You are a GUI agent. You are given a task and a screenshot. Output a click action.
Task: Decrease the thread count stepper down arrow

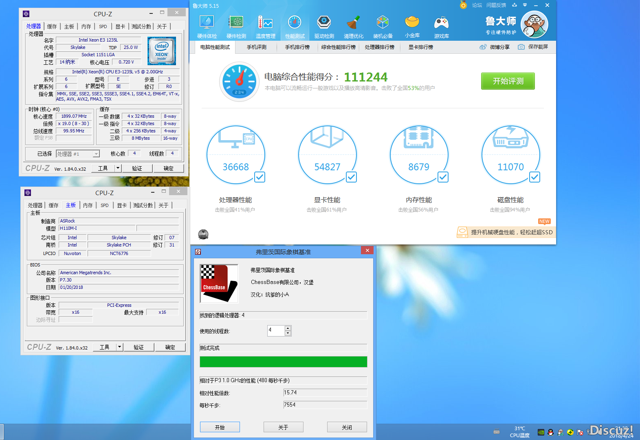288,333
